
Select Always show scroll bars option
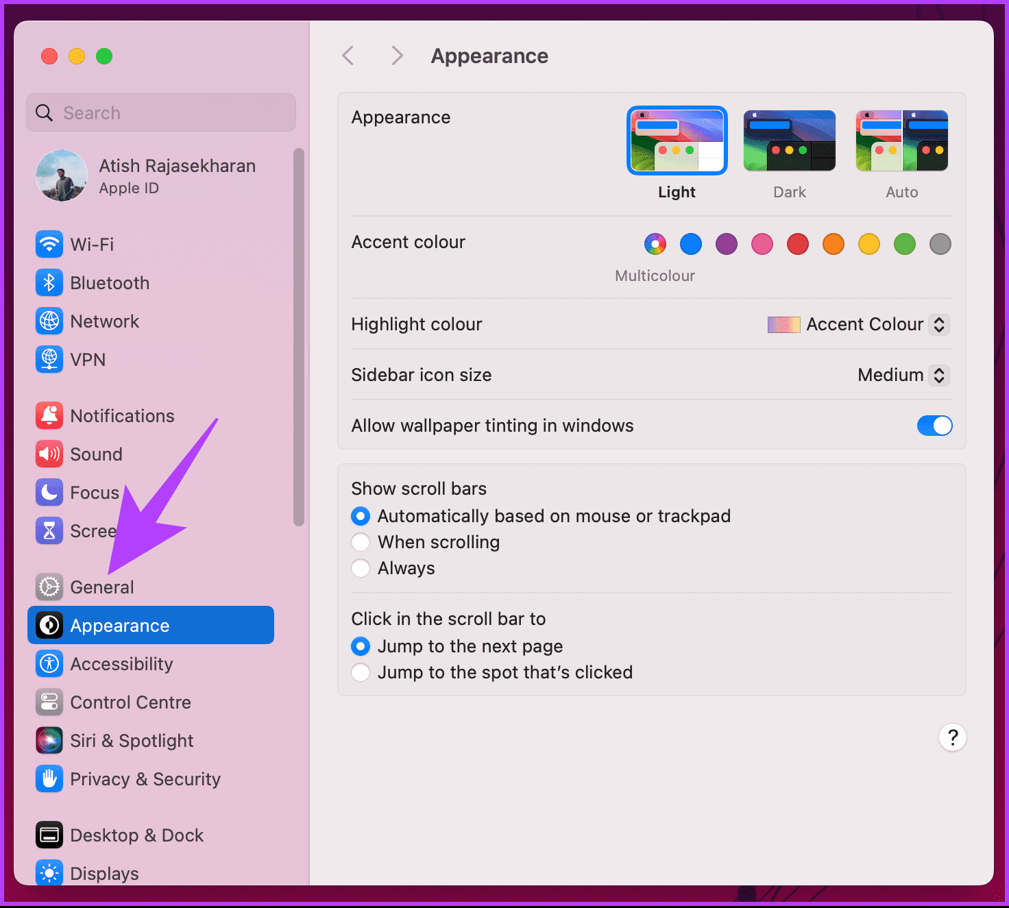click(361, 568)
